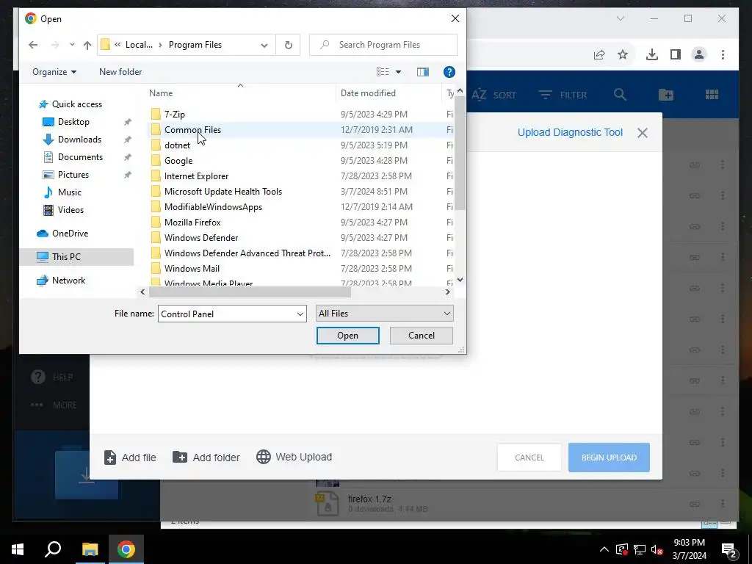Viewport: 752px width, 564px height.
Task: Open Documents in the sidebar
Action: click(x=80, y=157)
